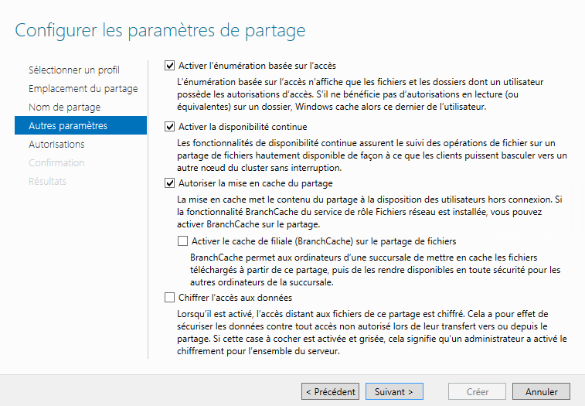The image size is (585, 406).
Task: Enable BranchCache checkbox on file share
Action: click(x=182, y=241)
